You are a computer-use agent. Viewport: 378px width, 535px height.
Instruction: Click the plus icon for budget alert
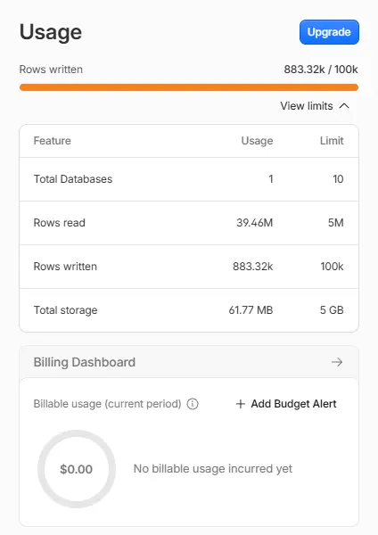pos(241,404)
